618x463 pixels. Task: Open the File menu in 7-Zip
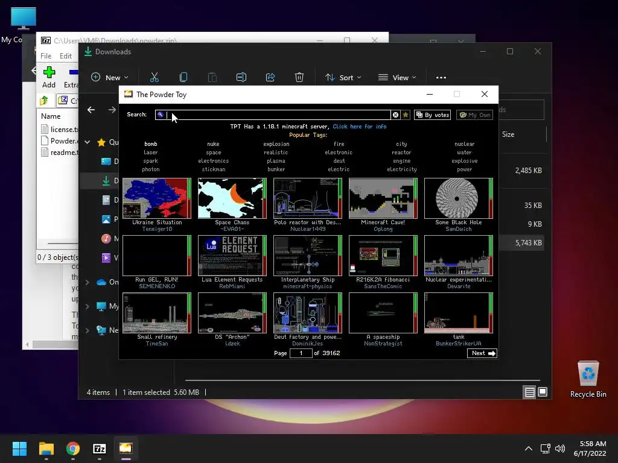pos(46,56)
